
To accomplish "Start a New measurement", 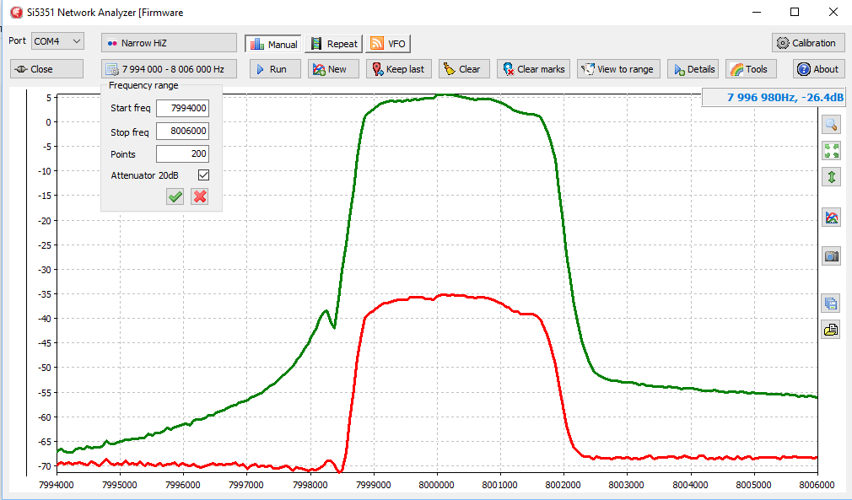I will 333,69.
